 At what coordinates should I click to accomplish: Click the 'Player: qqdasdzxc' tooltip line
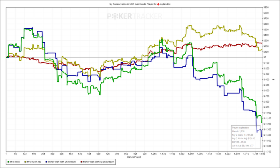241,128
